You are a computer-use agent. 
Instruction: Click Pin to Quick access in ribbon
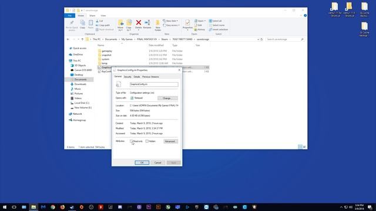(72, 25)
